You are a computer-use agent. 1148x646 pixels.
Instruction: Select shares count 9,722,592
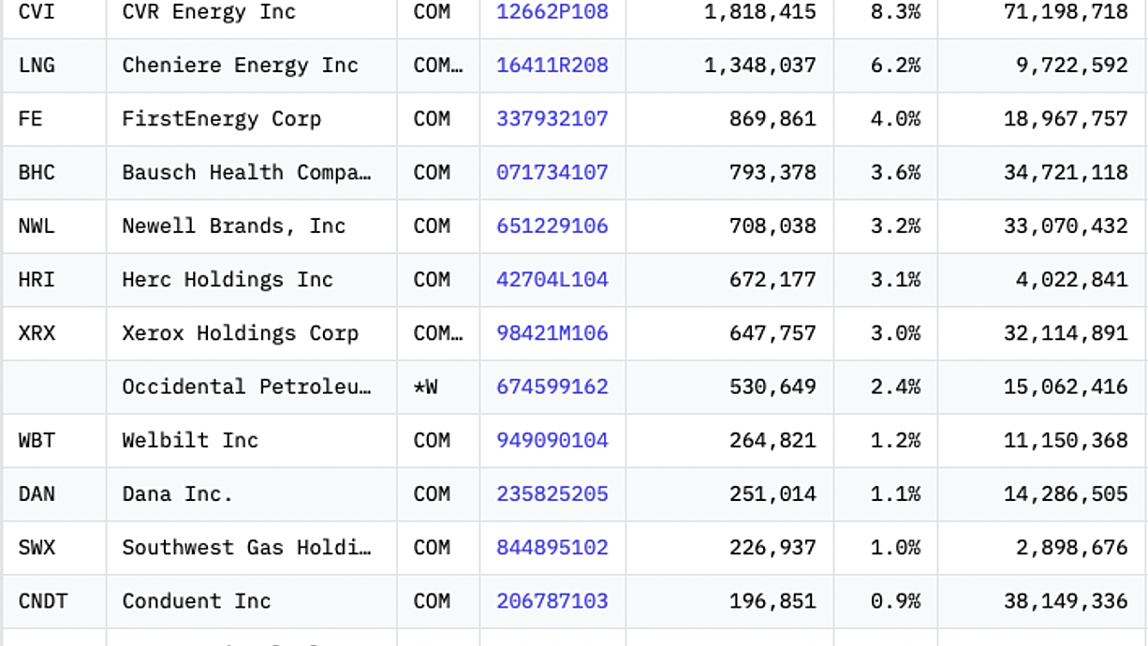coord(1072,66)
